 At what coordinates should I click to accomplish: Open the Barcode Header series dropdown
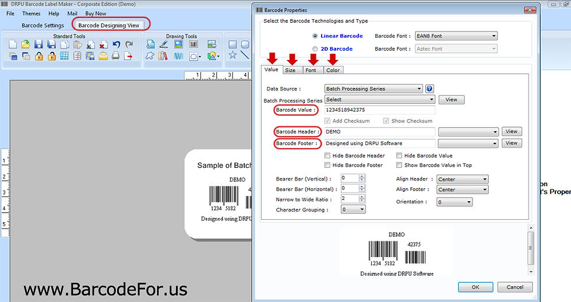pyautogui.click(x=468, y=132)
